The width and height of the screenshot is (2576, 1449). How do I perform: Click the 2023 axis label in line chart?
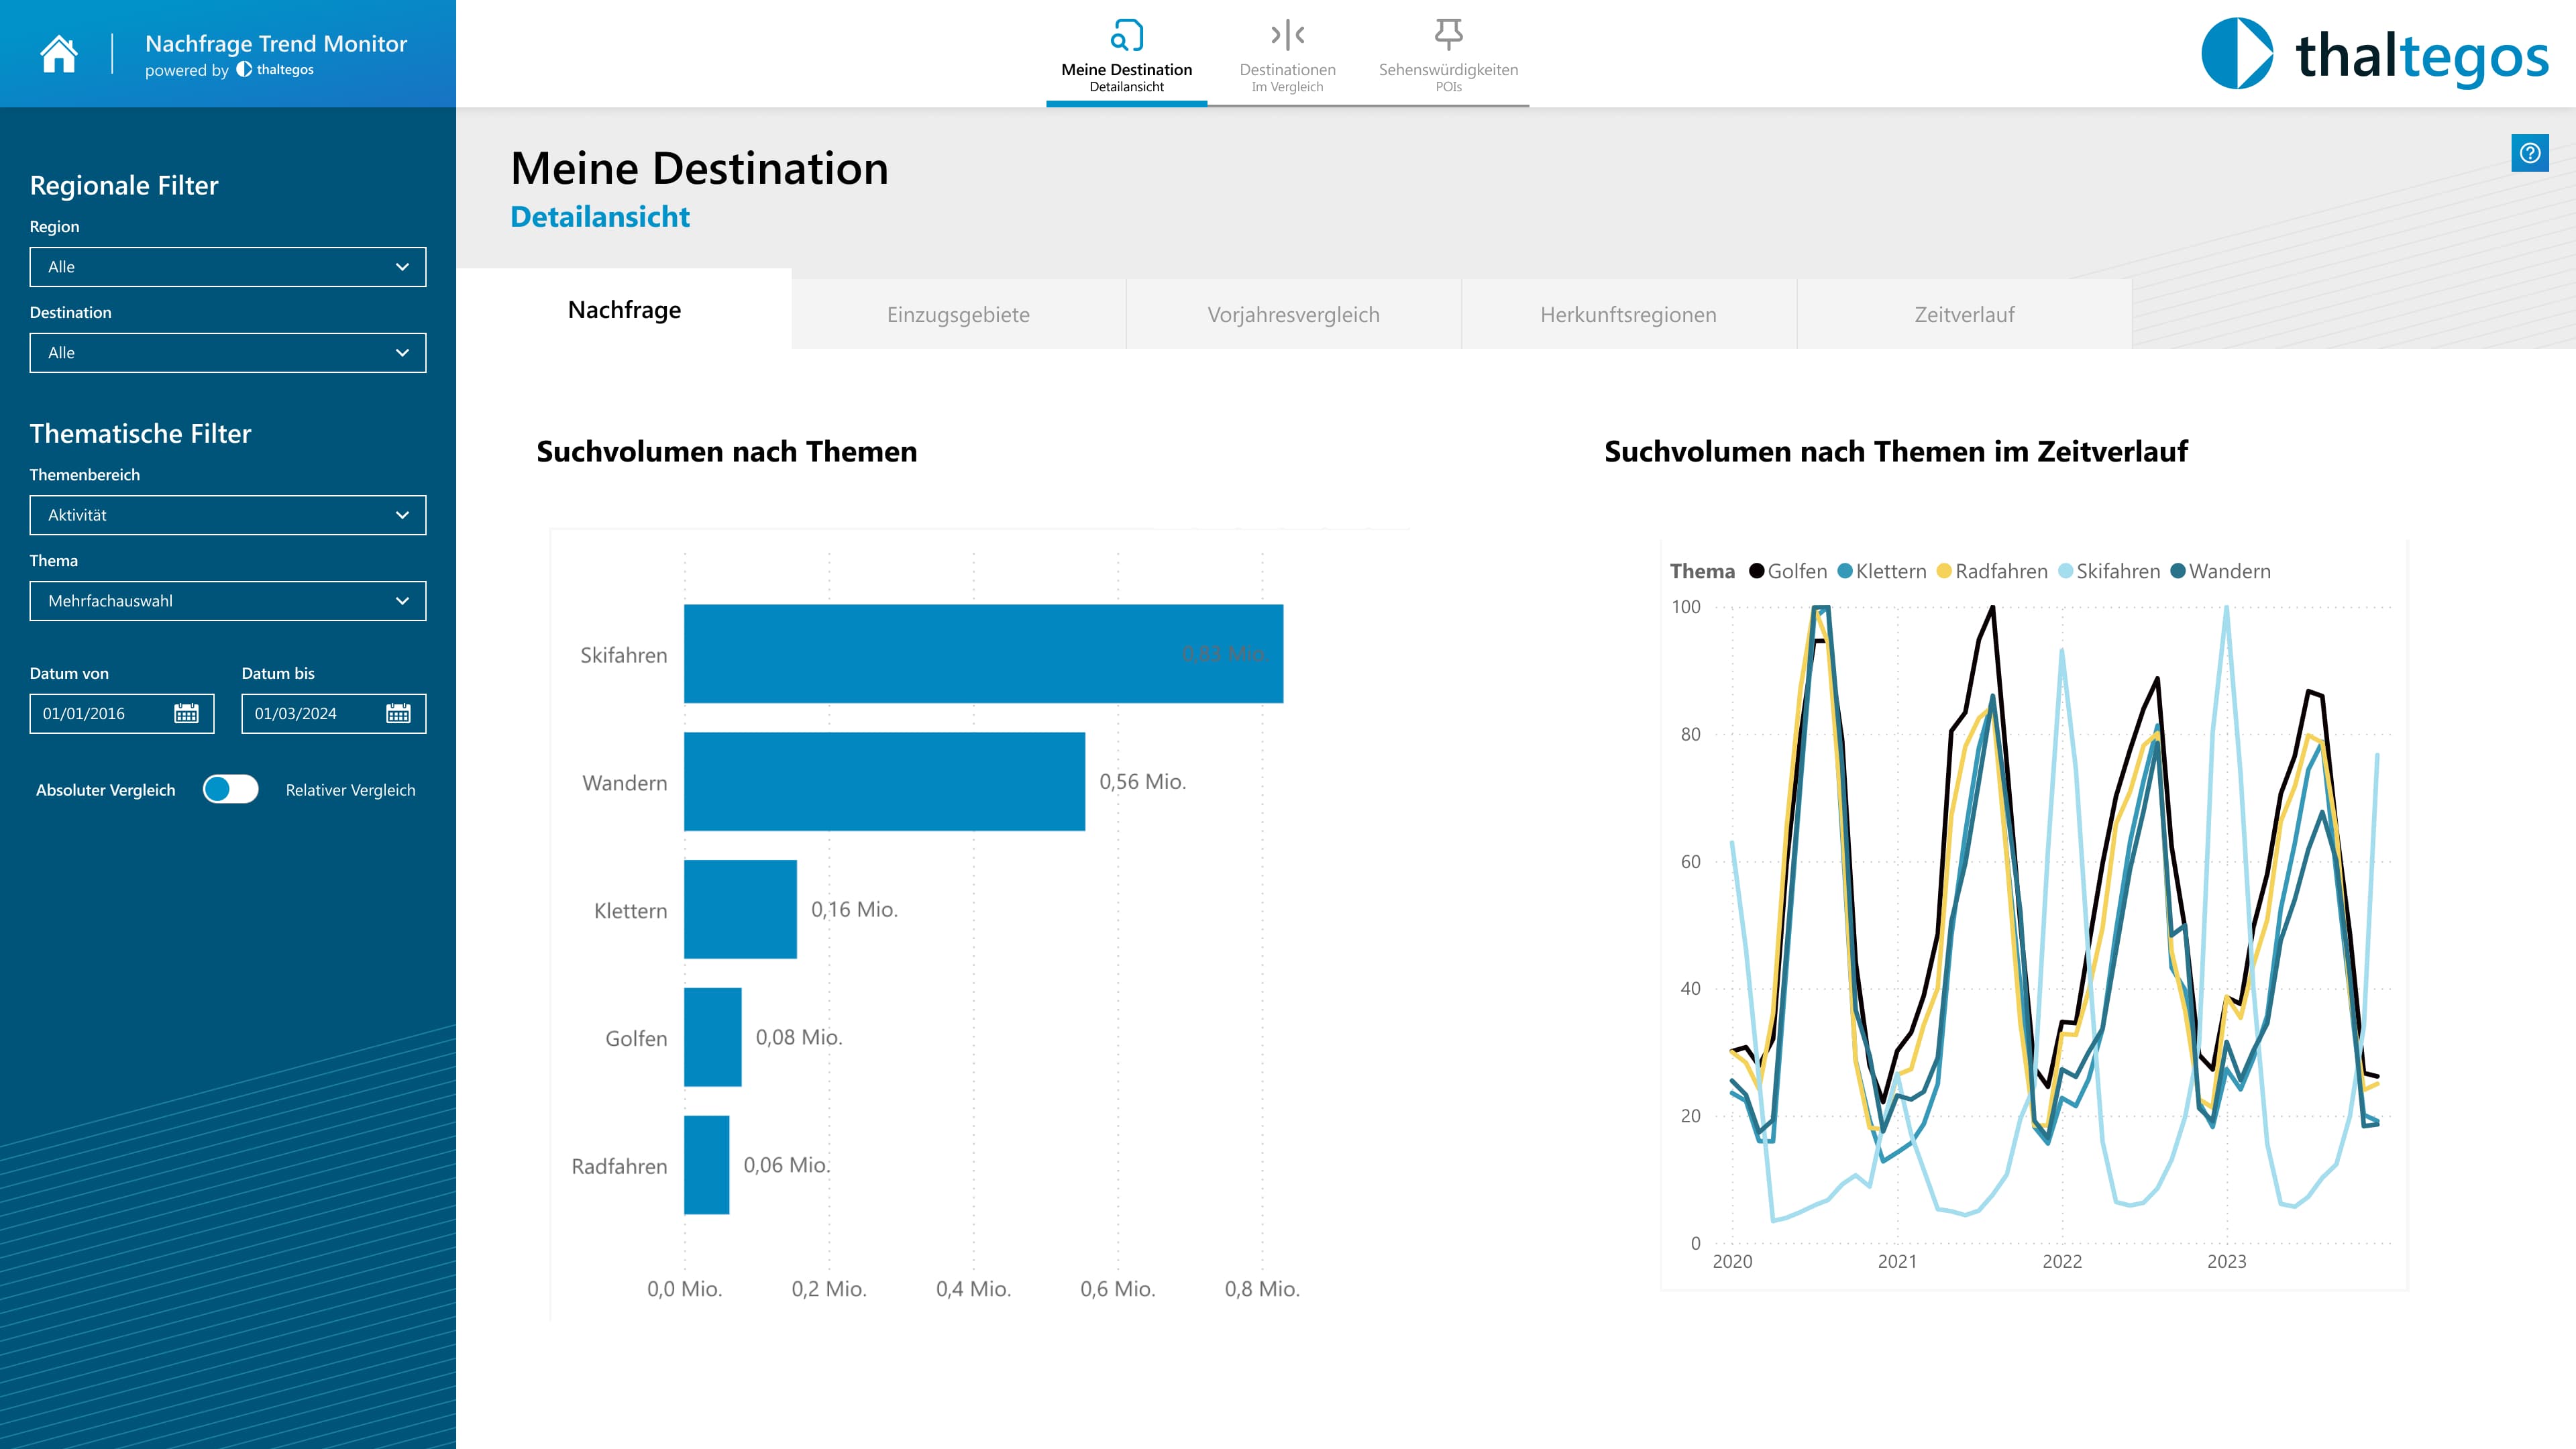2226,1262
